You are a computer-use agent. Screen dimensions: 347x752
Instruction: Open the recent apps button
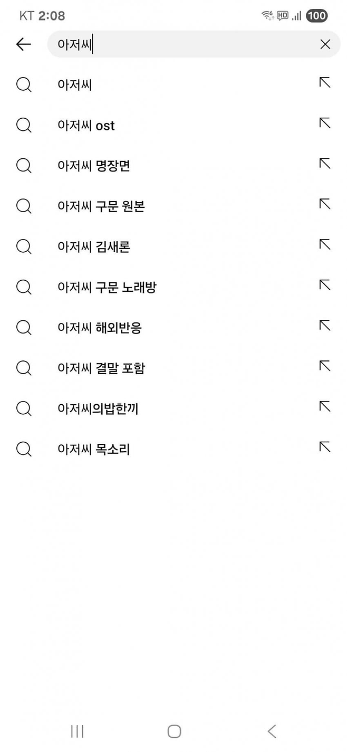coord(76,731)
